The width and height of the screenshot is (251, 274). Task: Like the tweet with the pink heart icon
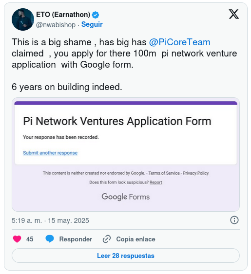pyautogui.click(x=17, y=239)
